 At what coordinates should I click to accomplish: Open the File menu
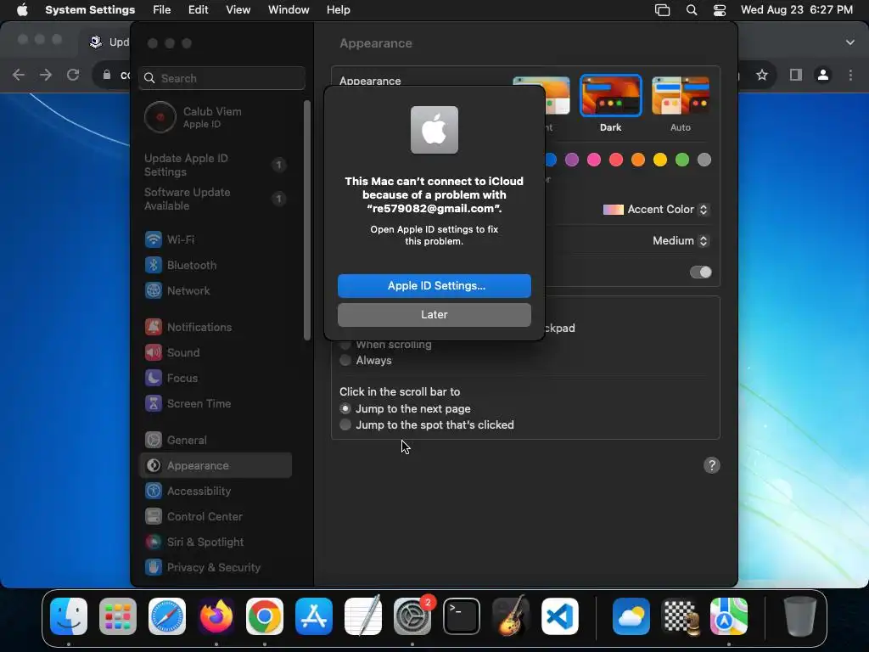tap(162, 10)
